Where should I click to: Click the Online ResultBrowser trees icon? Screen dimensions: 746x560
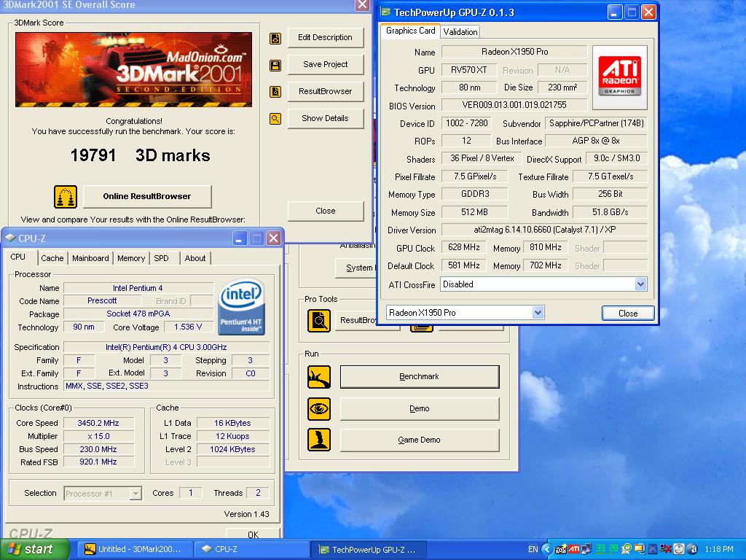[66, 197]
